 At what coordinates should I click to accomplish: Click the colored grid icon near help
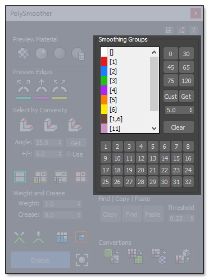click(x=181, y=30)
